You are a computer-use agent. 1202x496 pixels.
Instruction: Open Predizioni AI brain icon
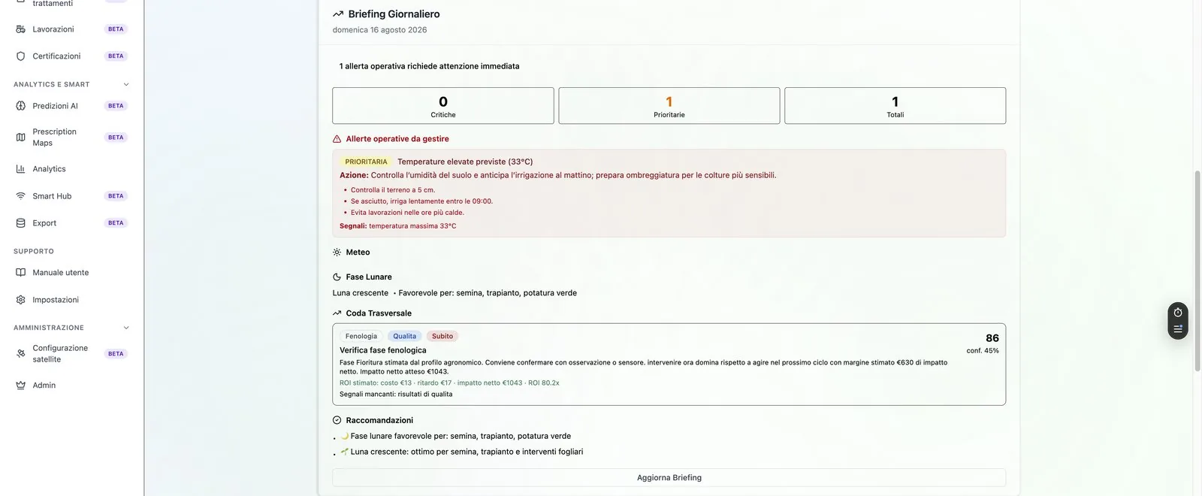[x=20, y=106]
